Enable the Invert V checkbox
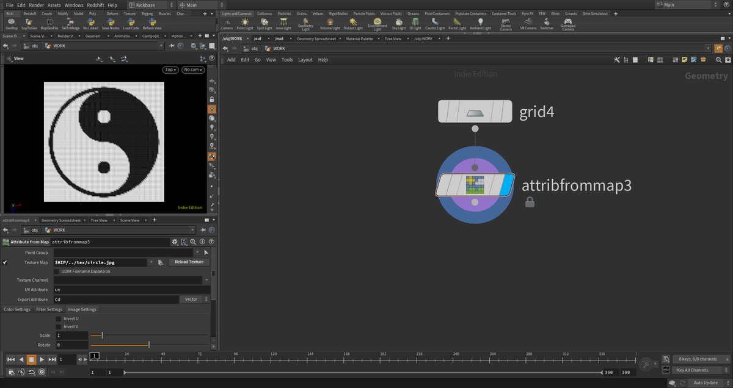Image resolution: width=733 pixels, height=388 pixels. pos(59,326)
